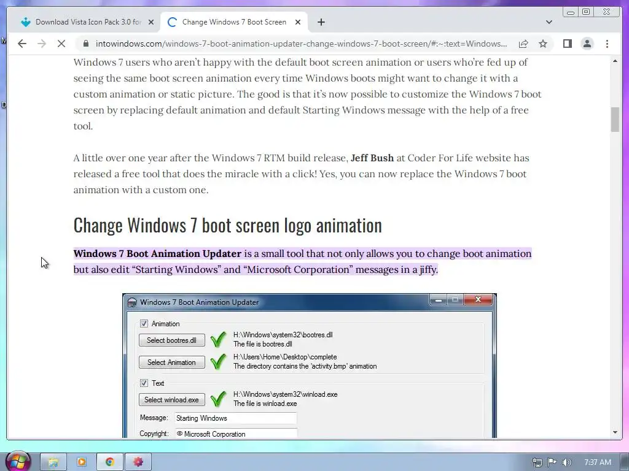Close the Download Vista Icon Pack tab
This screenshot has width=629, height=471.
point(151,22)
